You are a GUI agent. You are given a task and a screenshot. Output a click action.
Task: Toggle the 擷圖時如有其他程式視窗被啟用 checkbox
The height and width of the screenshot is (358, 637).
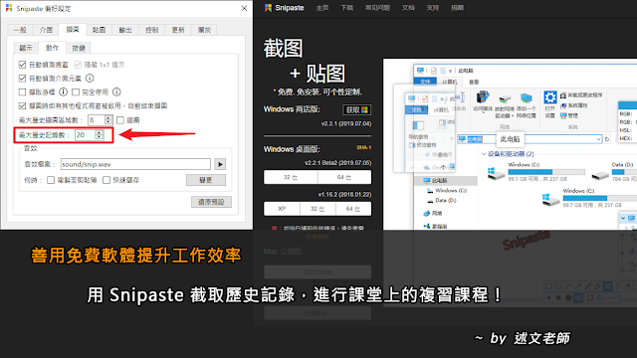(x=22, y=106)
